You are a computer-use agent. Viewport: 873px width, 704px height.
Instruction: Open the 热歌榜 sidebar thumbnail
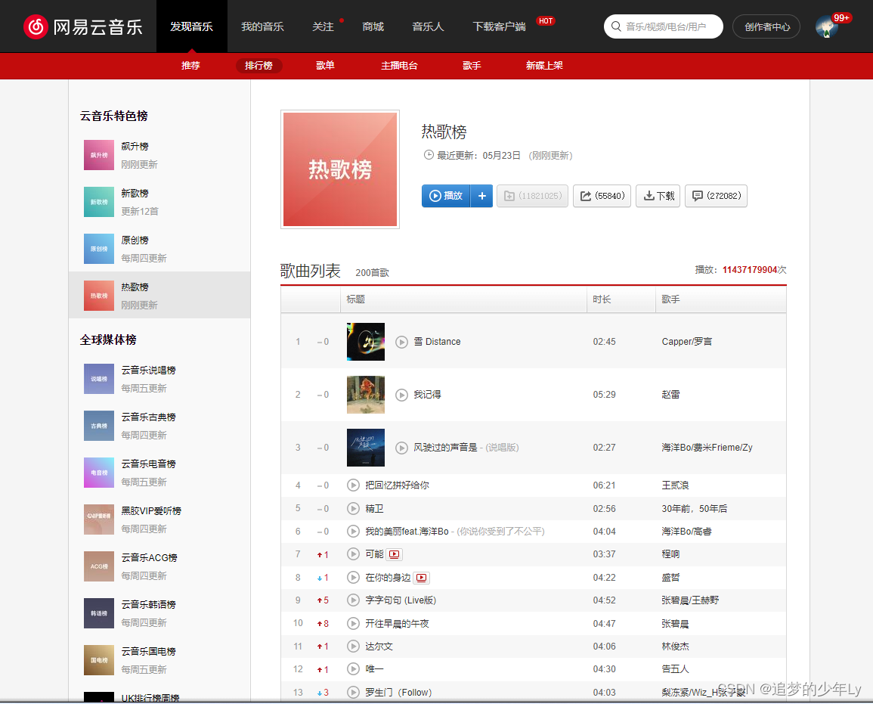[99, 296]
